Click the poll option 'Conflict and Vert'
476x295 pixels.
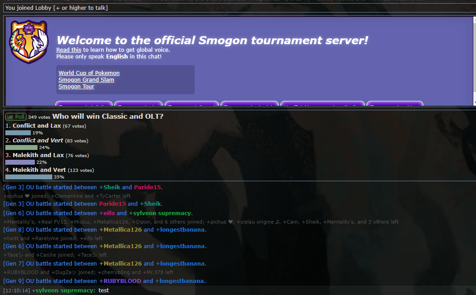(x=38, y=141)
